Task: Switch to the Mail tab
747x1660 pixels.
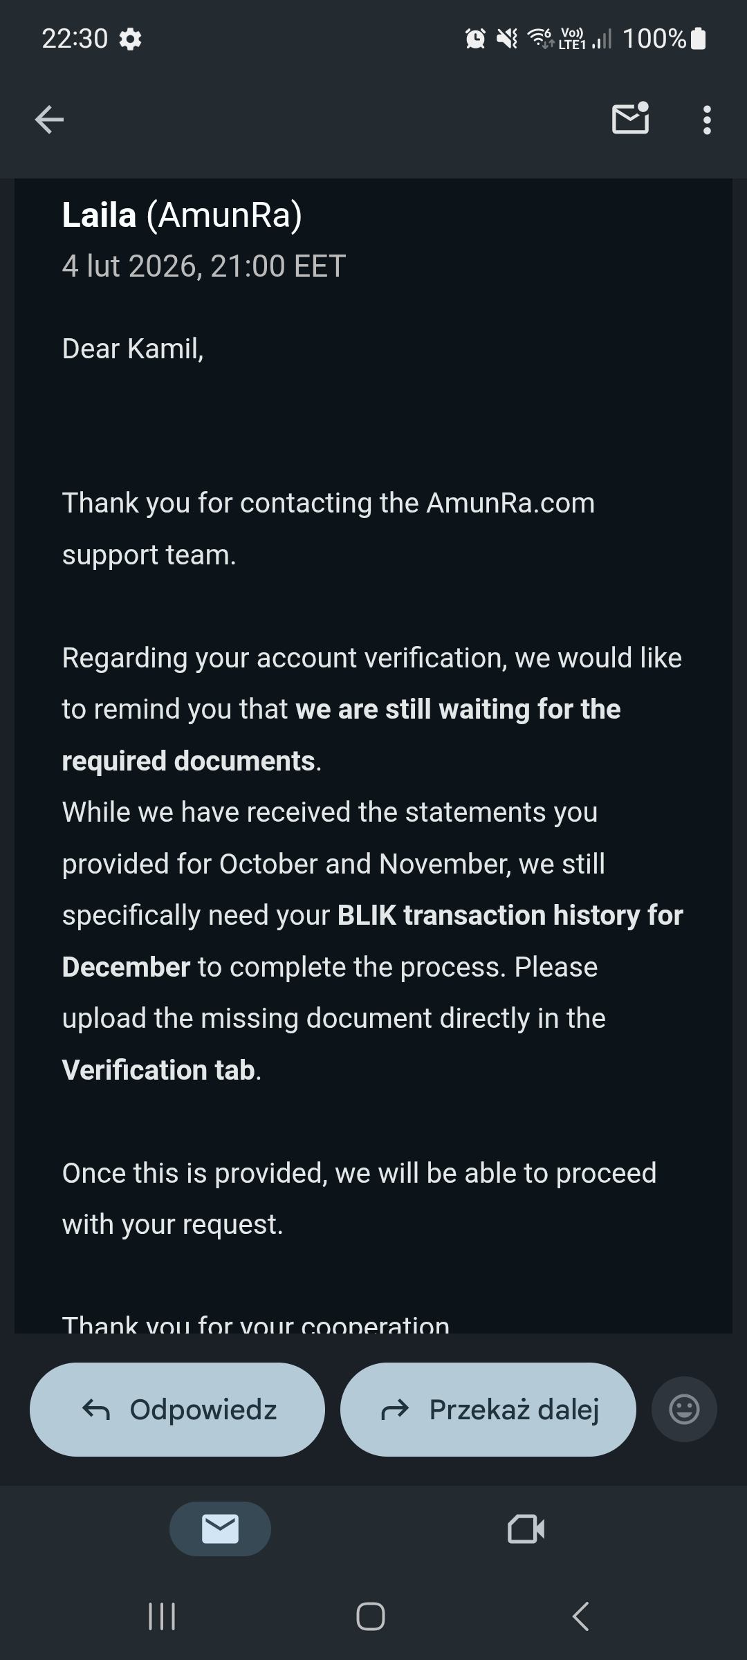Action: click(220, 1529)
